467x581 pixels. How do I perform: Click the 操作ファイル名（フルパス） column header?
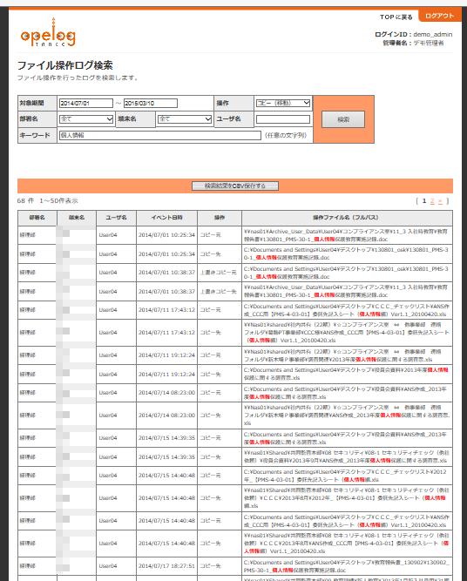[x=347, y=218]
